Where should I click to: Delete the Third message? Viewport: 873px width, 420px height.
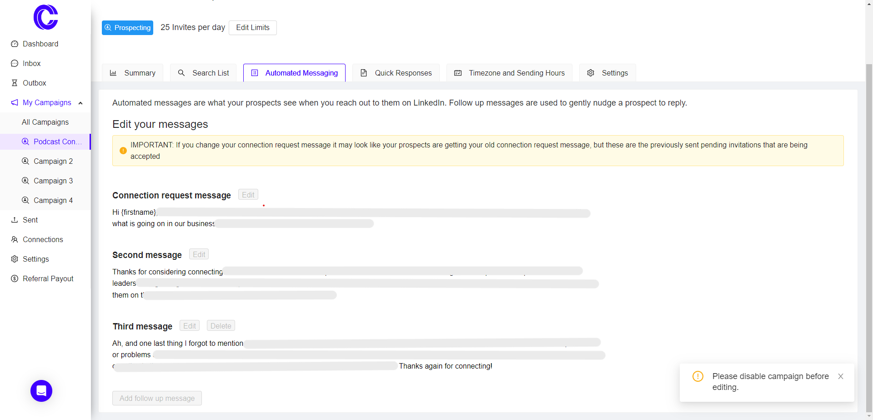coord(221,326)
